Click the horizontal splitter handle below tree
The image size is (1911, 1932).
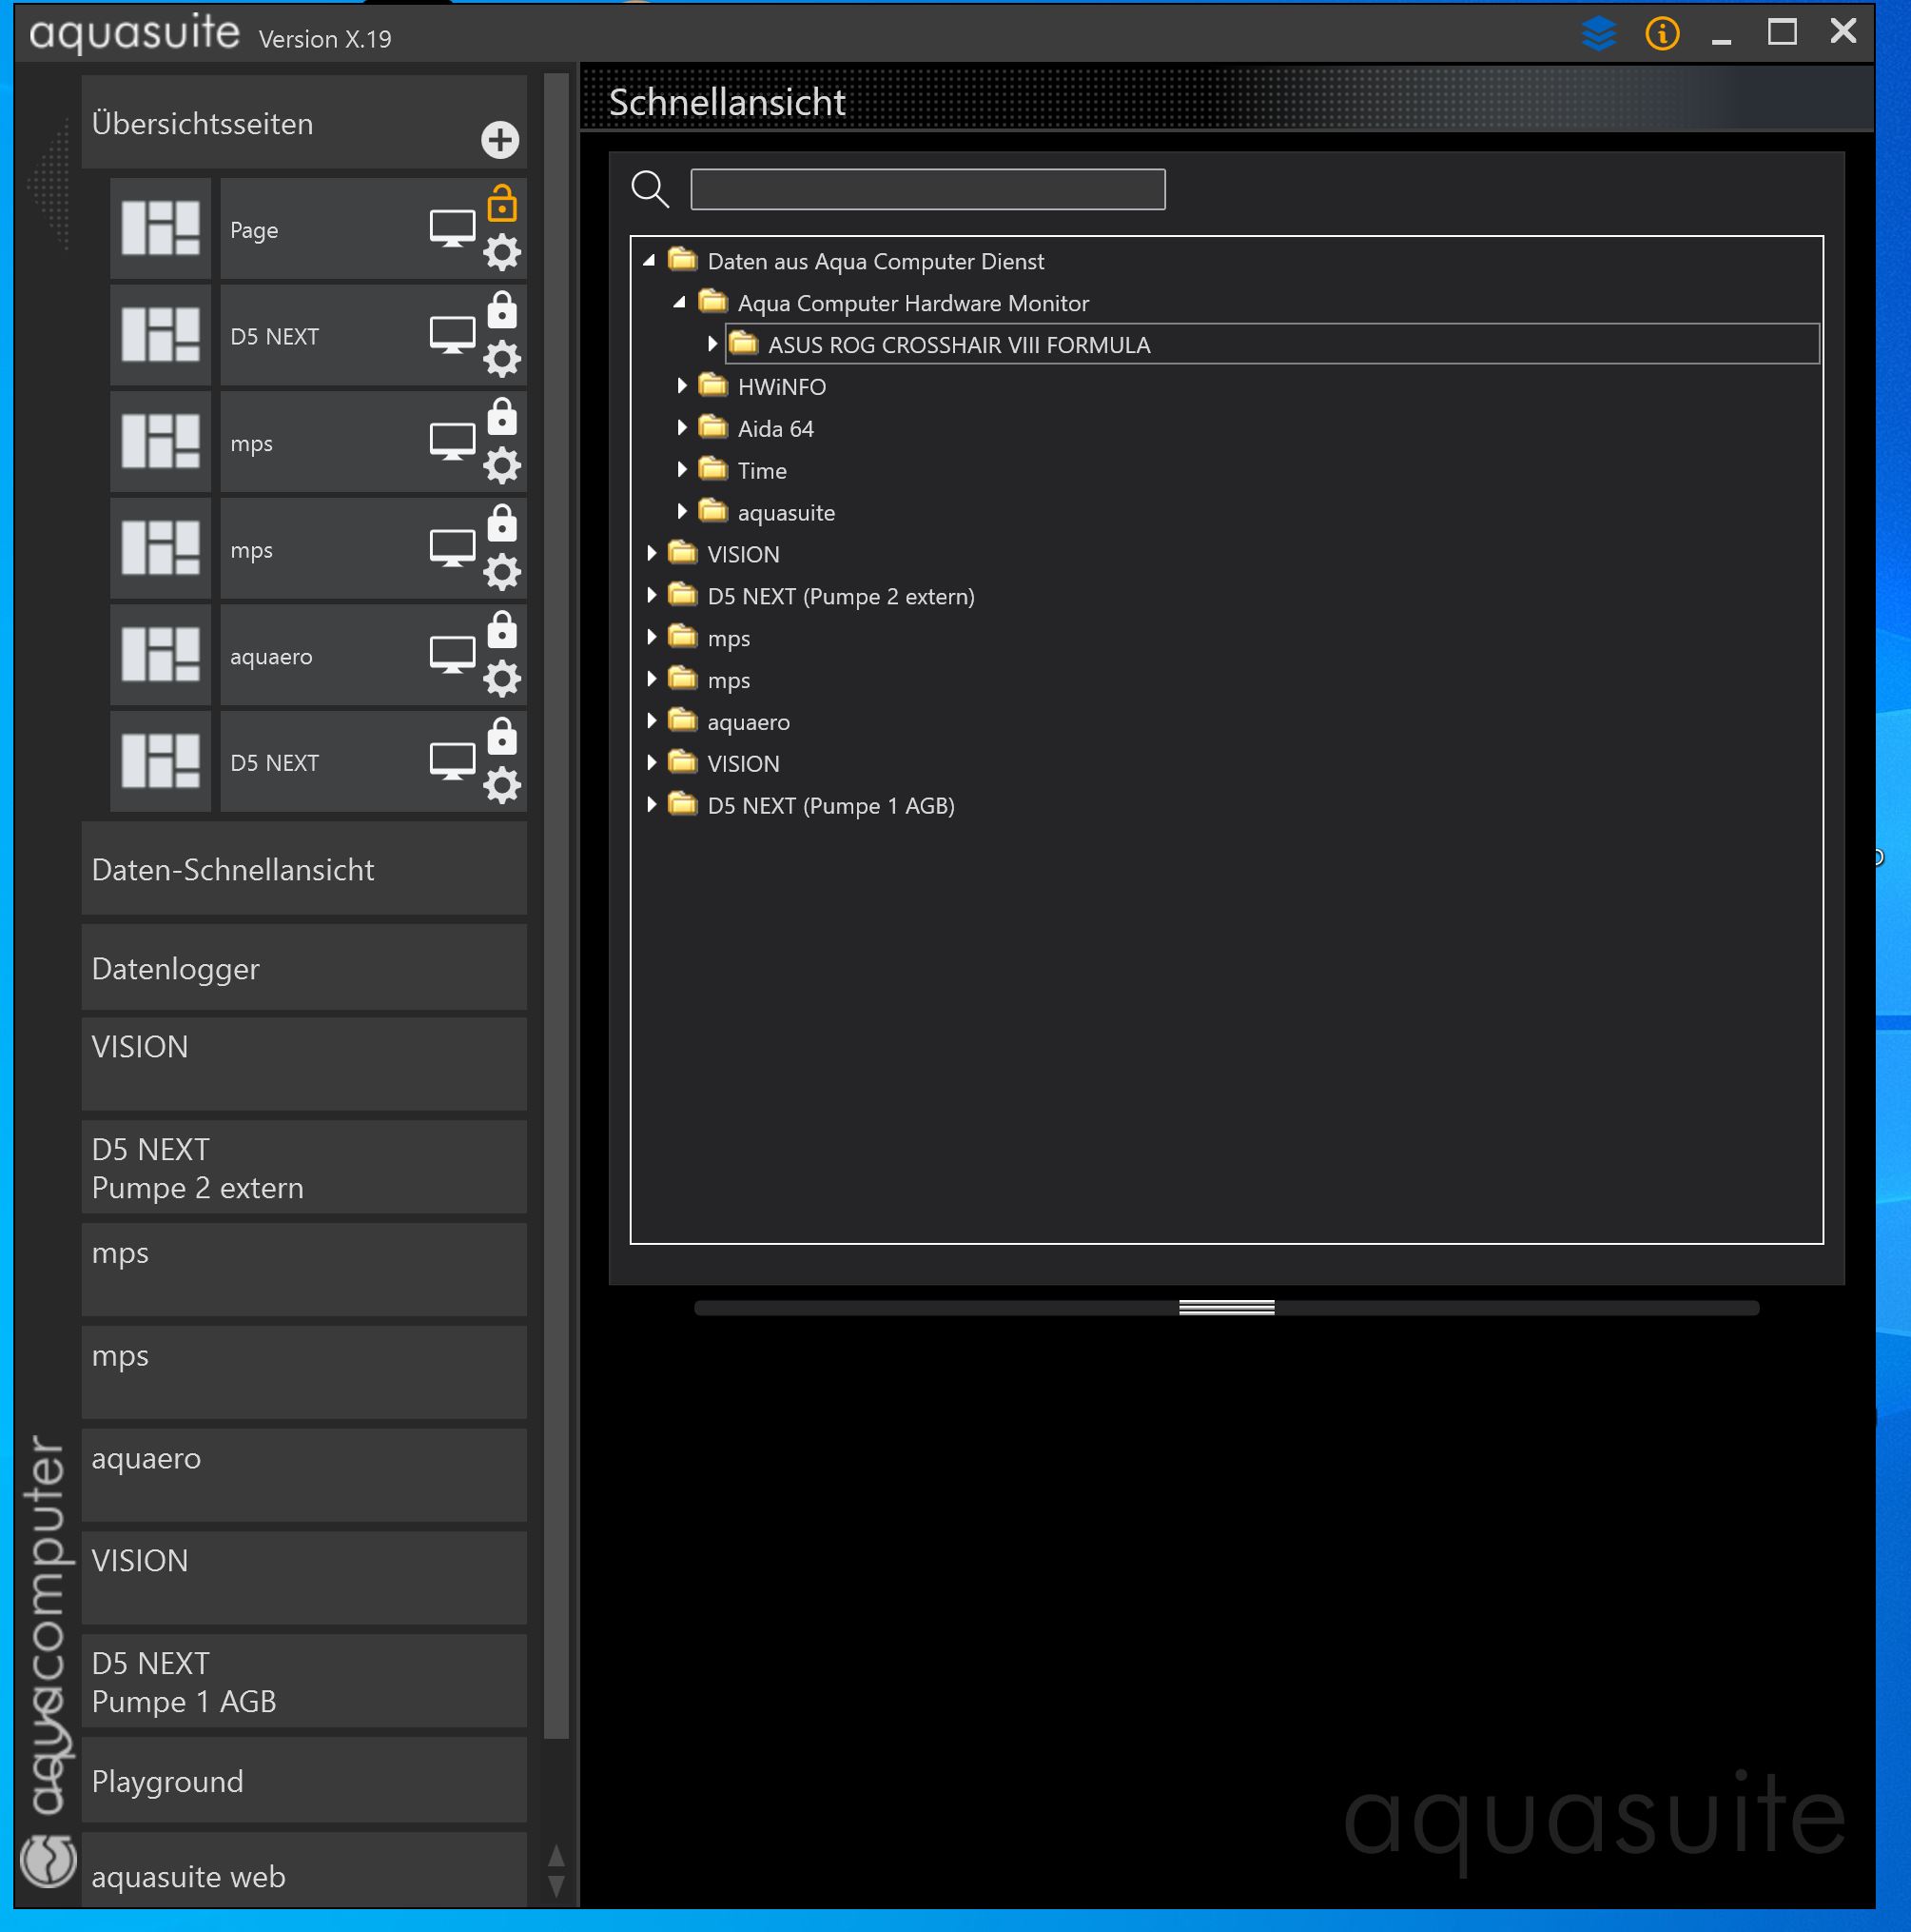click(x=1225, y=1308)
